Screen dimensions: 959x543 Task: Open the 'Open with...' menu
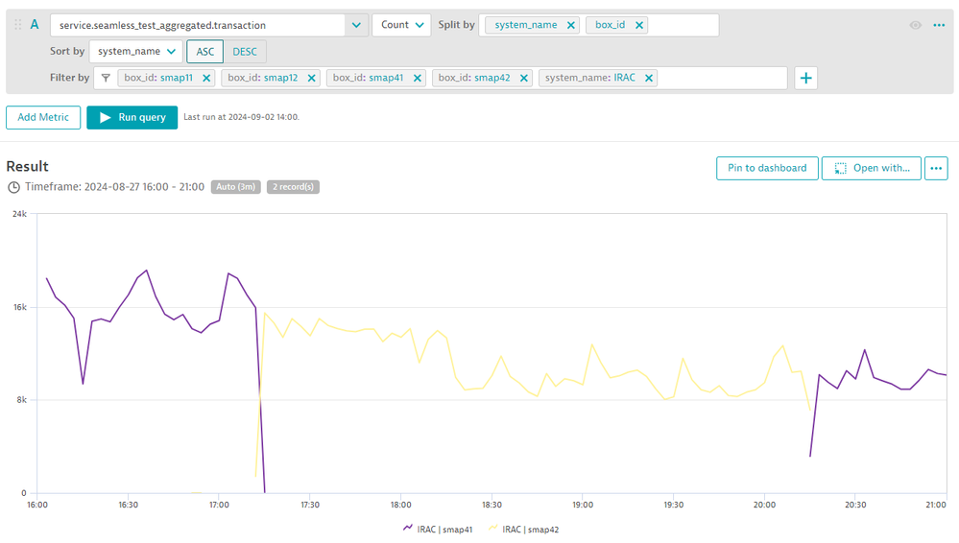(872, 168)
